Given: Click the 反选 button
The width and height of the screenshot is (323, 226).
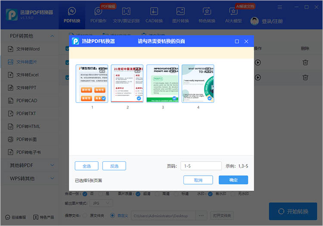Looking at the screenshot, I should tap(114, 166).
